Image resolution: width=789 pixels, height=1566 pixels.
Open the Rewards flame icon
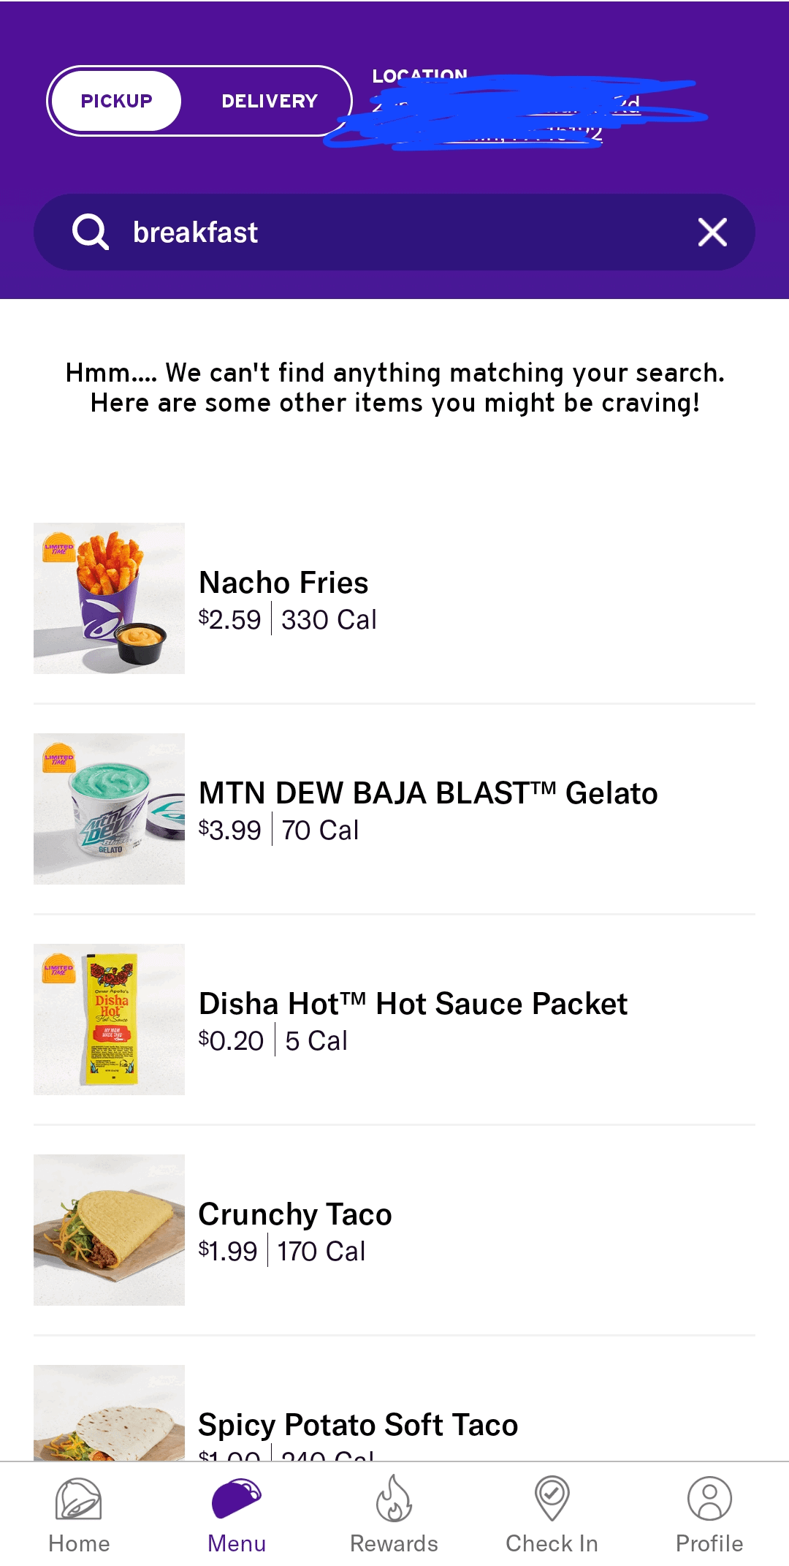pyautogui.click(x=394, y=1499)
